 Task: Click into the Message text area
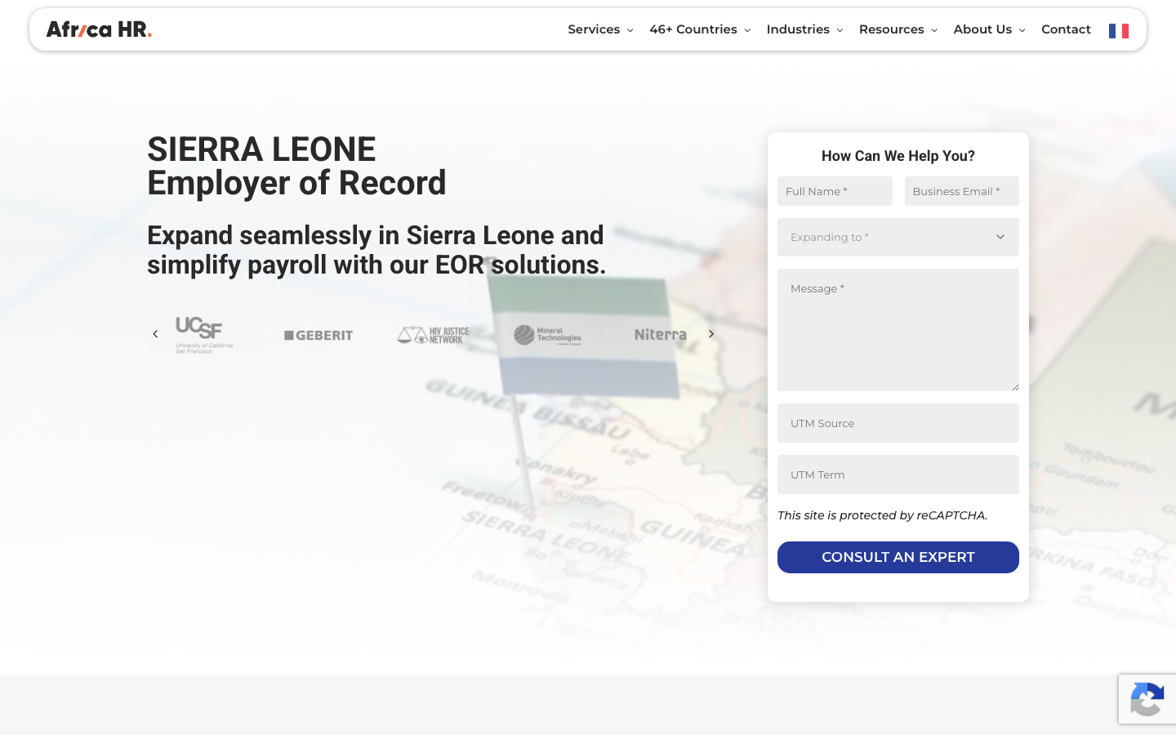898,330
